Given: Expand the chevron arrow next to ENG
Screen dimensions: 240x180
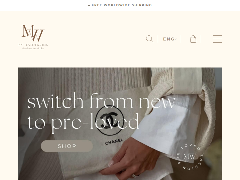Looking at the screenshot, I should pyautogui.click(x=175, y=39).
